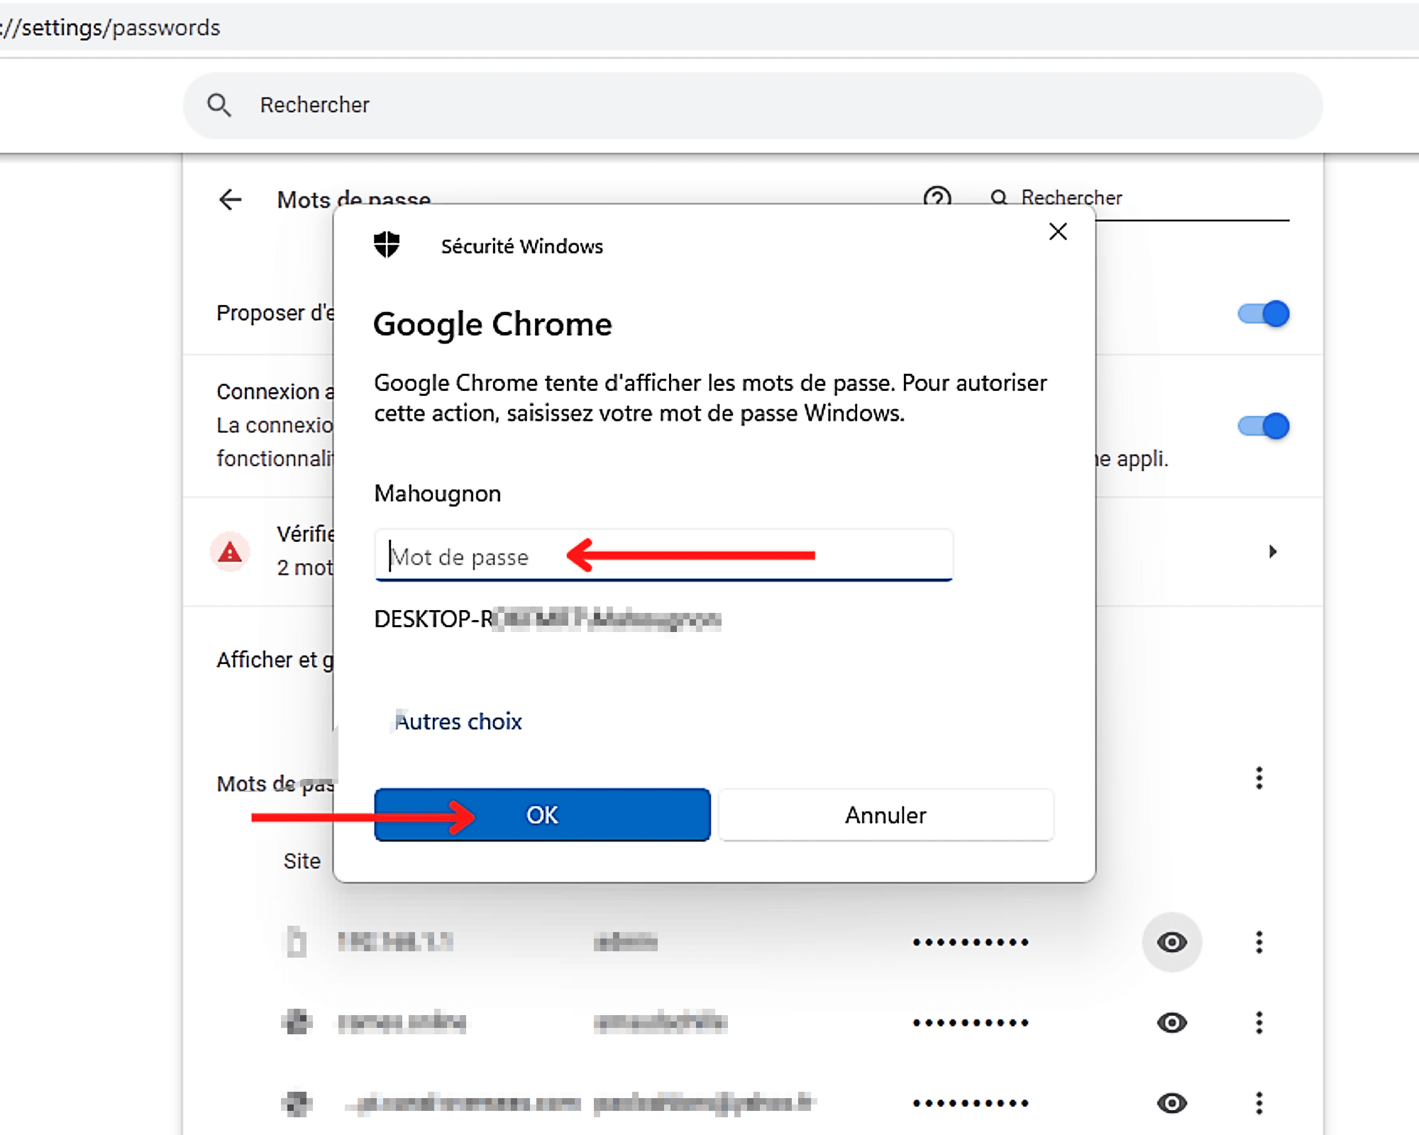Open more options for the admin password row
This screenshot has width=1419, height=1135.
[1259, 942]
